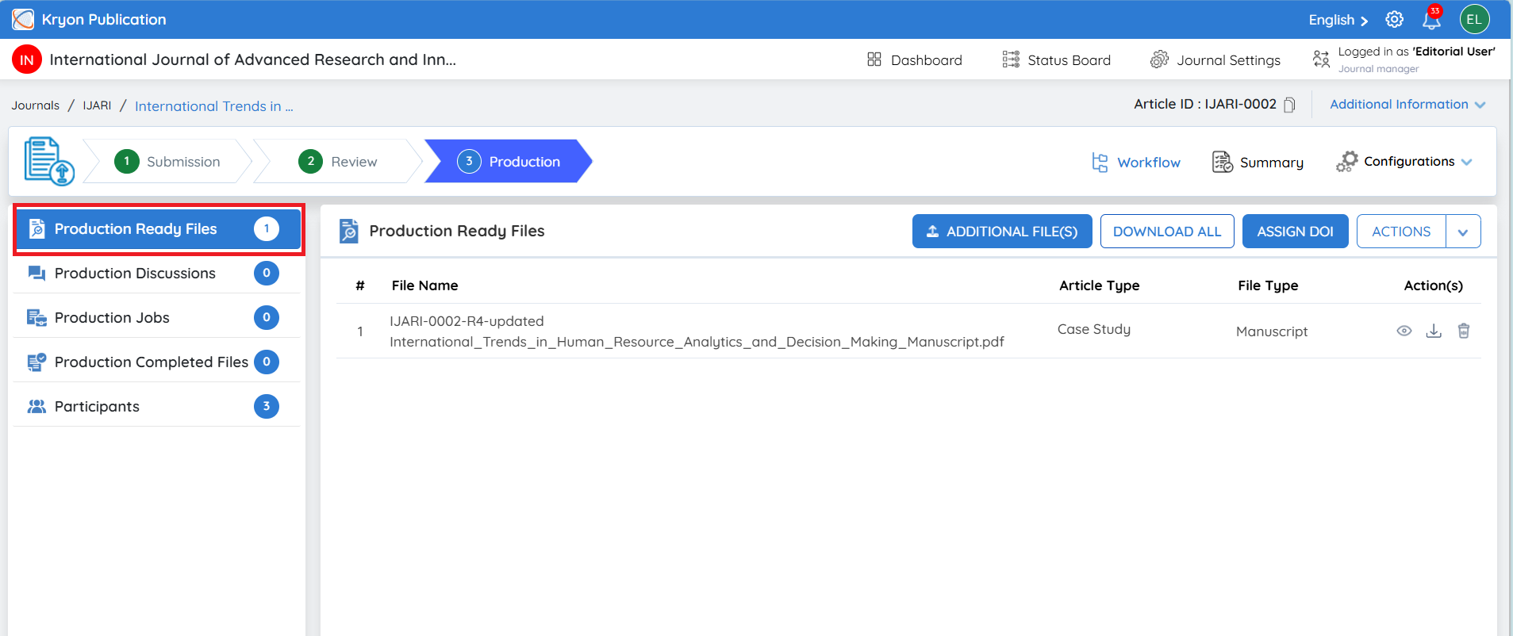Open the settings gear icon in header
Image resolution: width=1513 pixels, height=636 pixels.
pos(1394,20)
